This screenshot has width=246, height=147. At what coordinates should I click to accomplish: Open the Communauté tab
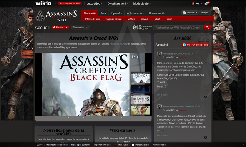156,13
